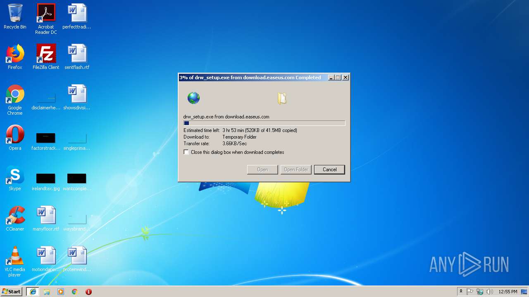The image size is (529, 297).
Task: Select the manyfloor.rtf document icon
Action: [x=46, y=219]
